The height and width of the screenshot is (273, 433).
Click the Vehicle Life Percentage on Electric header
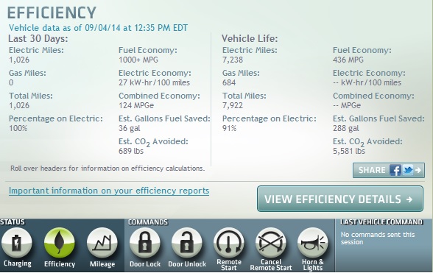coord(270,118)
